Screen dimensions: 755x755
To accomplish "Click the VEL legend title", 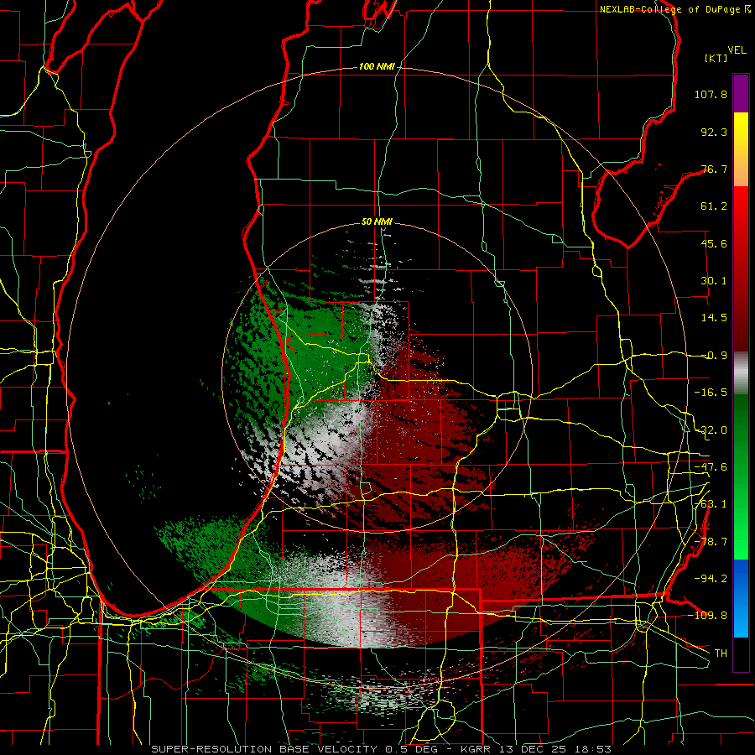I will (737, 49).
